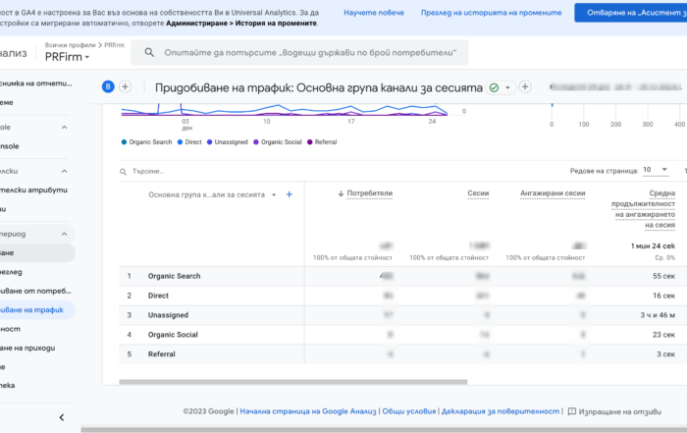Viewport: 687px width, 433px height.
Task: Open the PRFirm property selector dropdown
Action: tap(67, 57)
